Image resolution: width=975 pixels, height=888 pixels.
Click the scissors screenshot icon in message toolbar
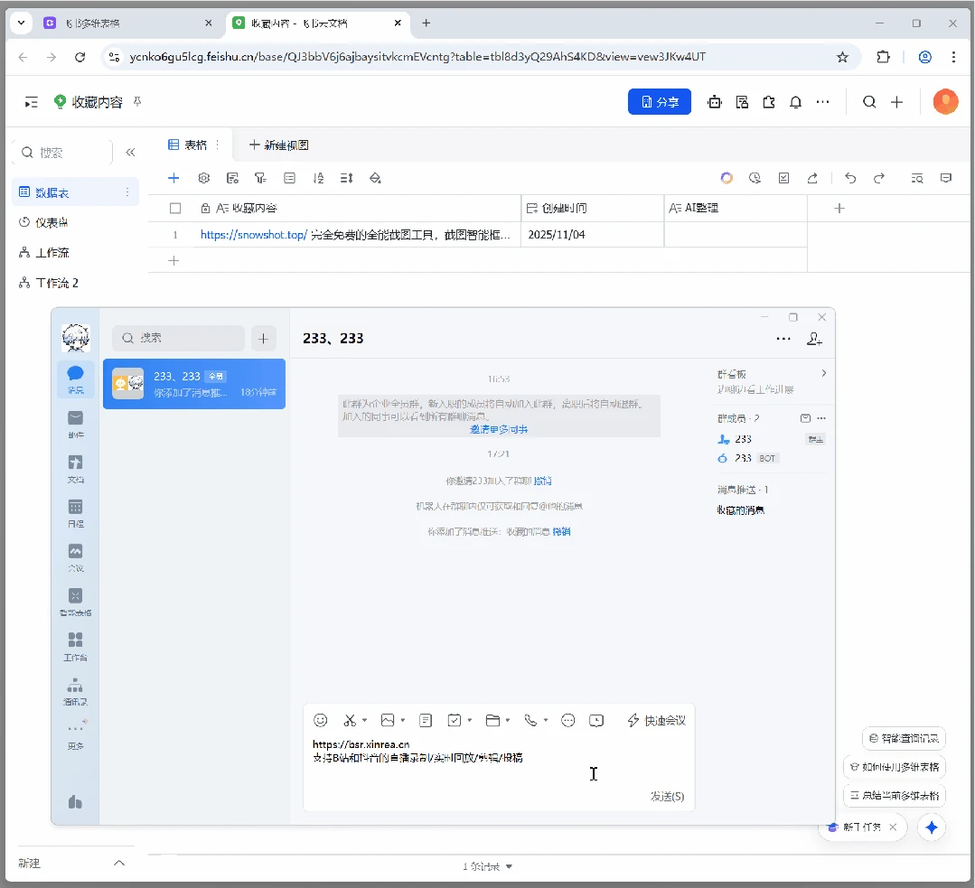click(350, 720)
